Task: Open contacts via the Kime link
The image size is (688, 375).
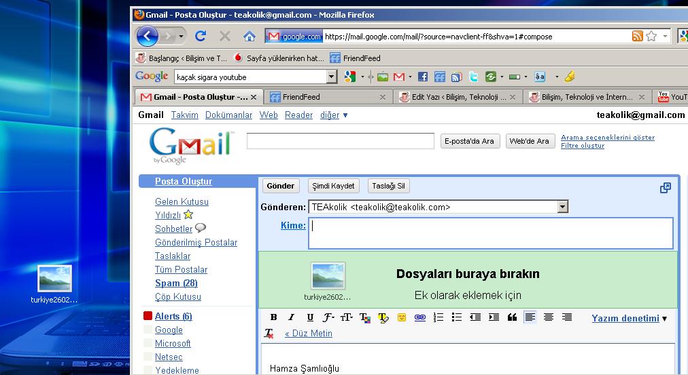Action: (x=293, y=225)
